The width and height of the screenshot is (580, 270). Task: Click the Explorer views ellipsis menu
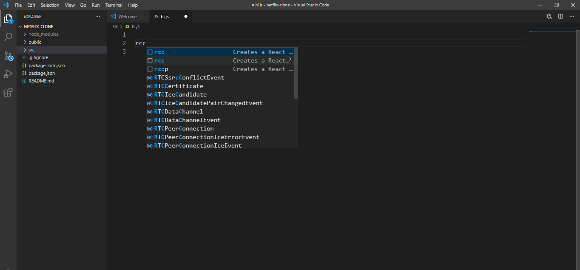[97, 16]
